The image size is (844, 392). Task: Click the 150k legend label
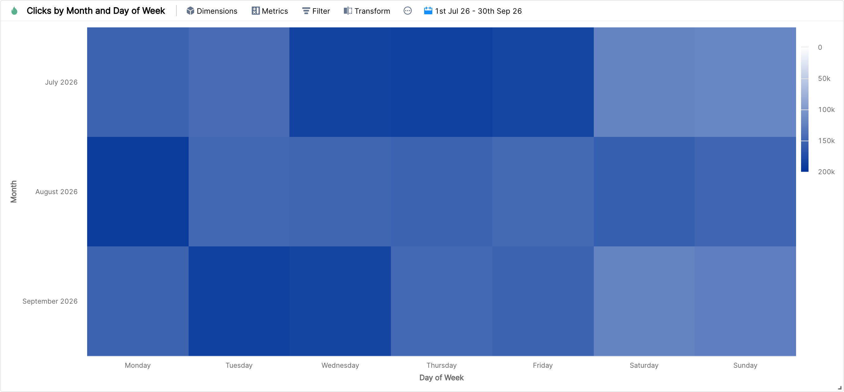coord(826,141)
